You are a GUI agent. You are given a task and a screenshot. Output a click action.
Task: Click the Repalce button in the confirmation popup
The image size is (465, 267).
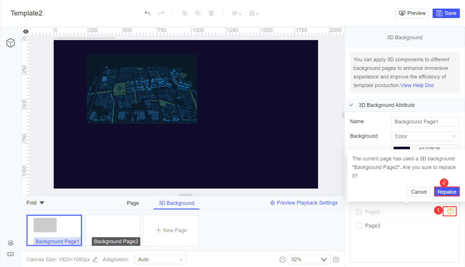coord(446,192)
